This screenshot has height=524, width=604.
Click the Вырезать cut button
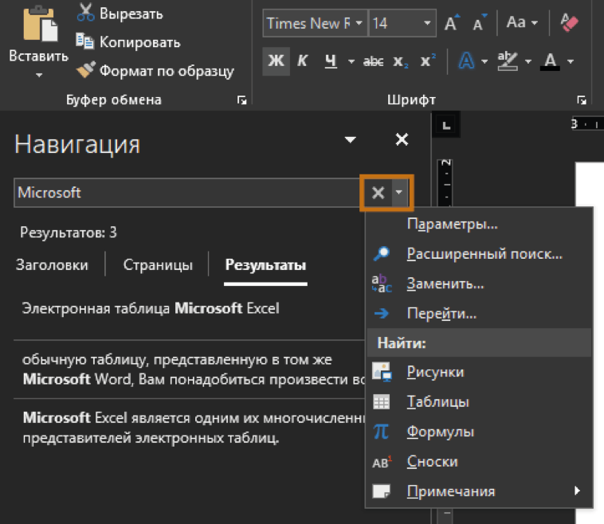point(120,13)
